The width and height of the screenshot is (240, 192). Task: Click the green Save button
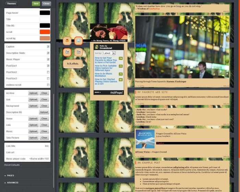(36, 3)
